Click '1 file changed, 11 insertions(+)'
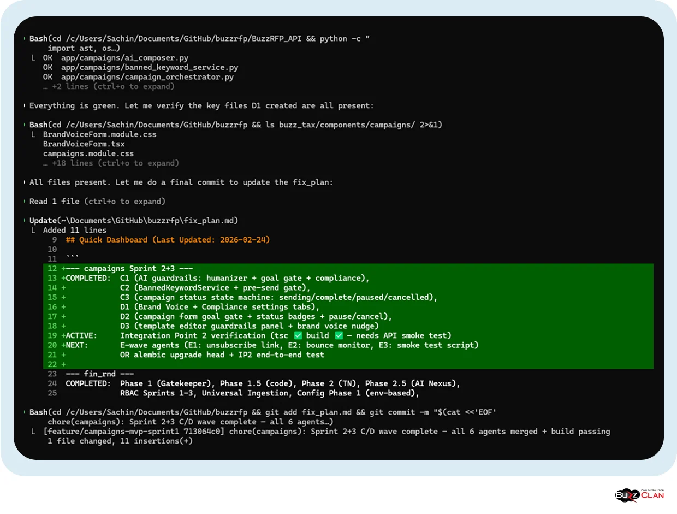Image resolution: width=677 pixels, height=514 pixels. (120, 441)
